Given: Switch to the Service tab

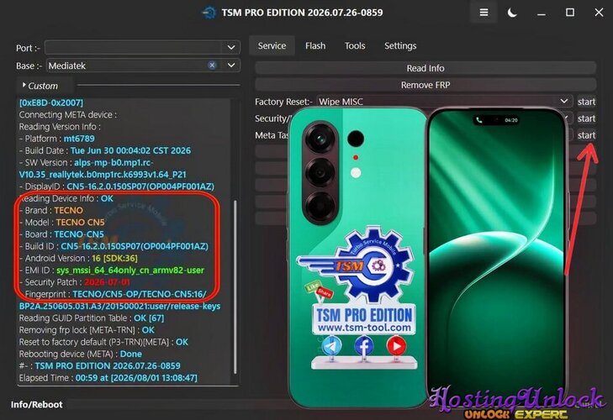Looking at the screenshot, I should 272,45.
